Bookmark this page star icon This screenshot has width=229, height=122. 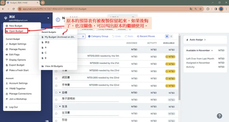(x=201, y=9)
